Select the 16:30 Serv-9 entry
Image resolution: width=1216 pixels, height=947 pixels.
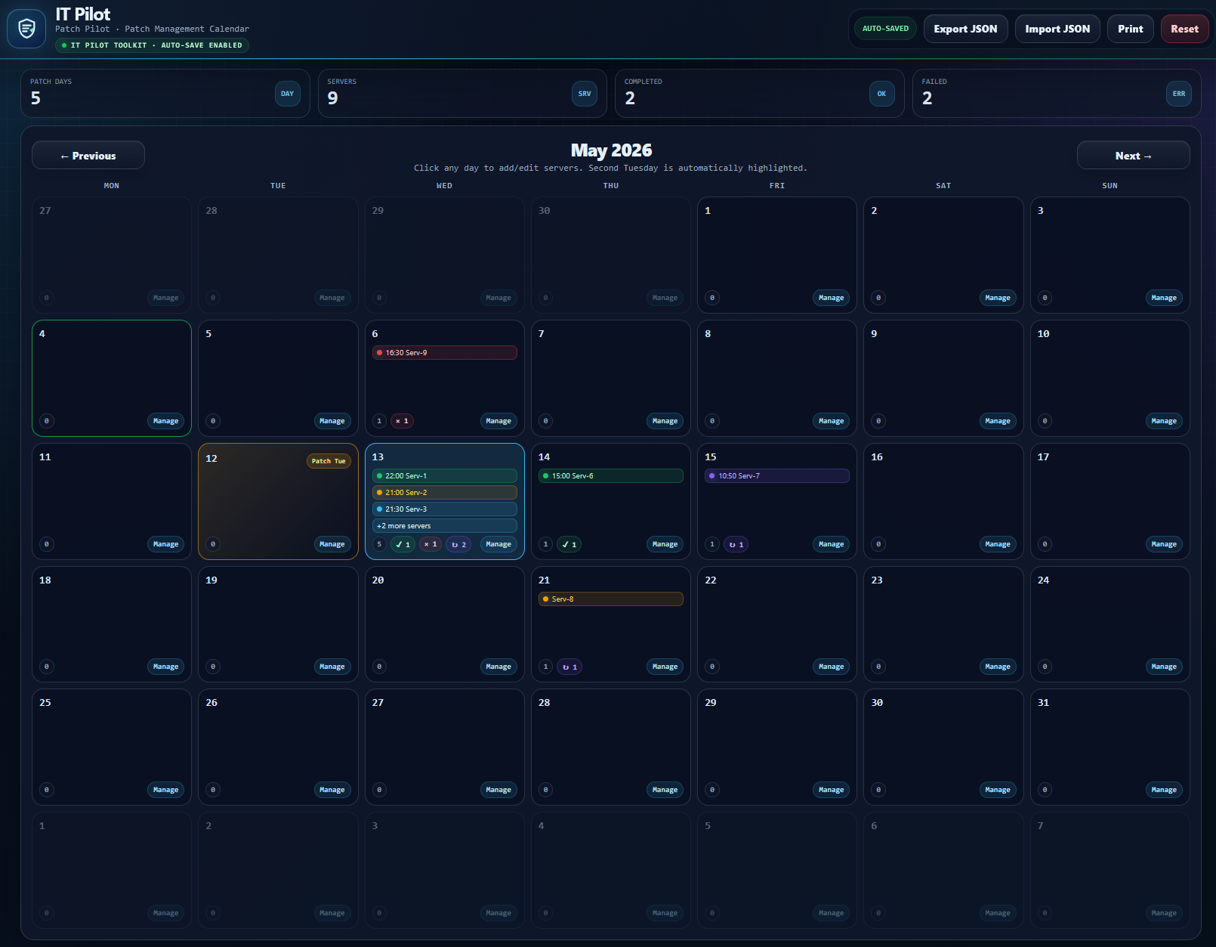pyautogui.click(x=445, y=353)
